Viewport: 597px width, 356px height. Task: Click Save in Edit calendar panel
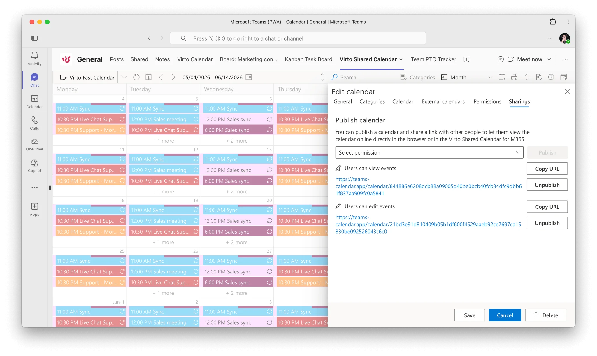469,315
